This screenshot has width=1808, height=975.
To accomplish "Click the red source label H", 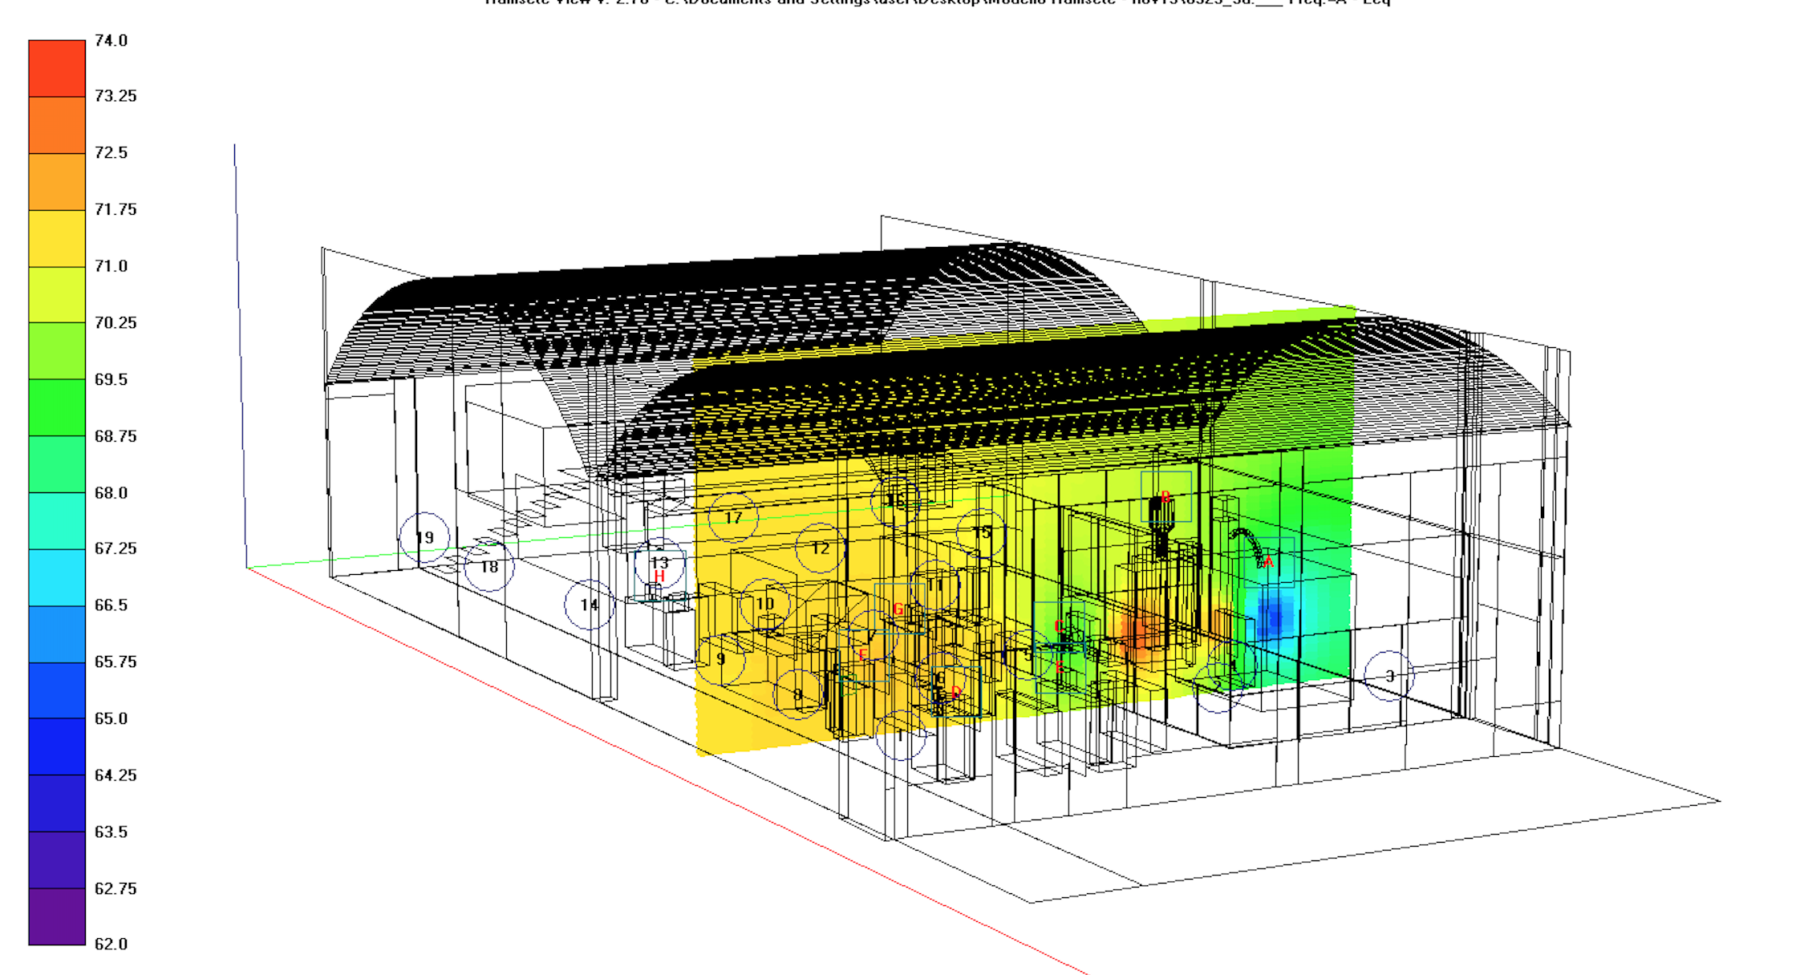I will tap(659, 577).
